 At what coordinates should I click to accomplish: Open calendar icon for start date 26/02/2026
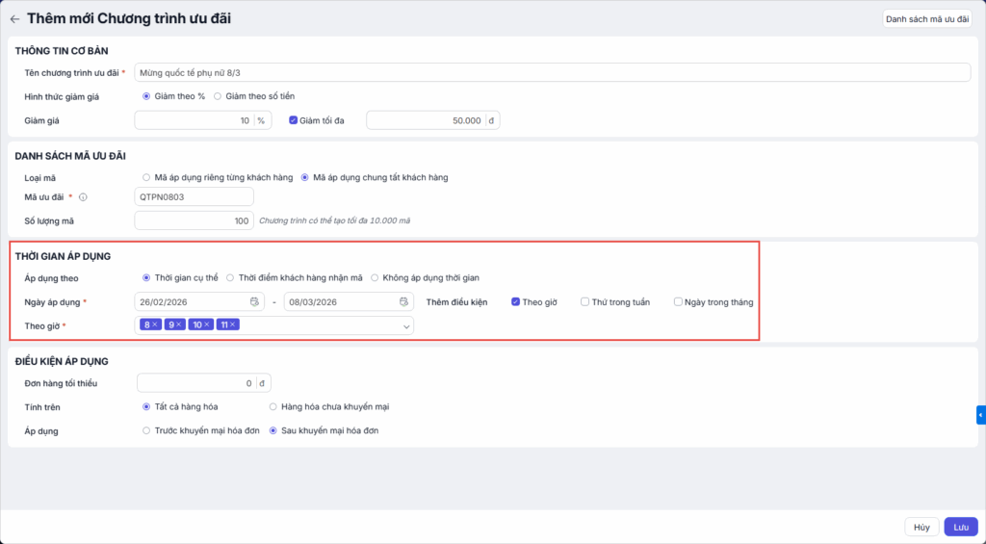coord(254,301)
